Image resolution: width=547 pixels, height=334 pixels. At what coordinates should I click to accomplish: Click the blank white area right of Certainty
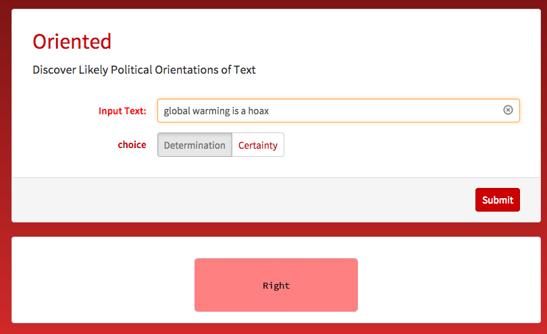[x=401, y=145]
